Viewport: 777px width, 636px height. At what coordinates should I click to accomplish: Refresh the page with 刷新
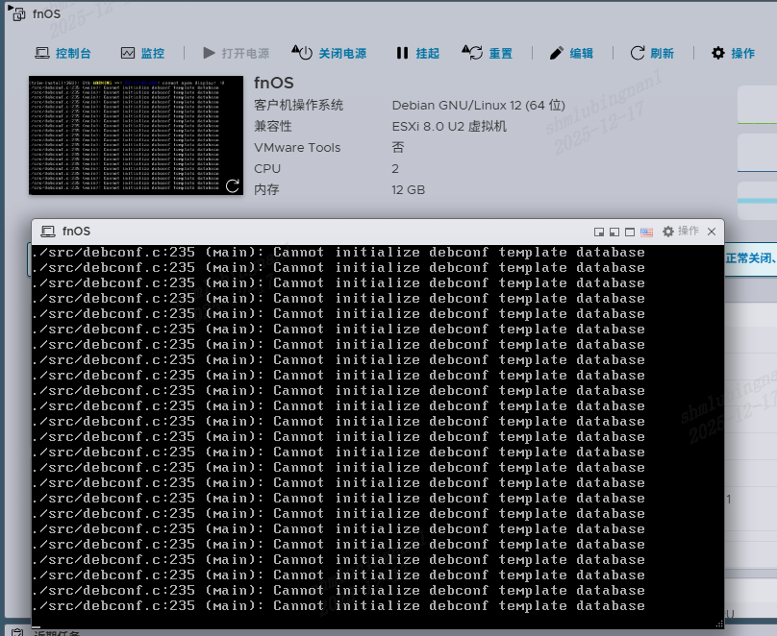(652, 53)
